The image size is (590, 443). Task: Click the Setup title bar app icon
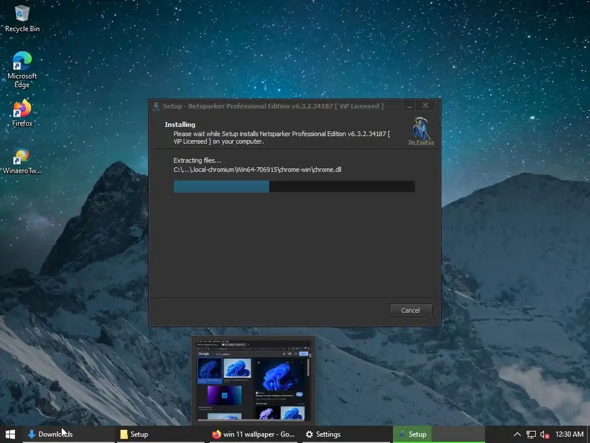[x=156, y=106]
